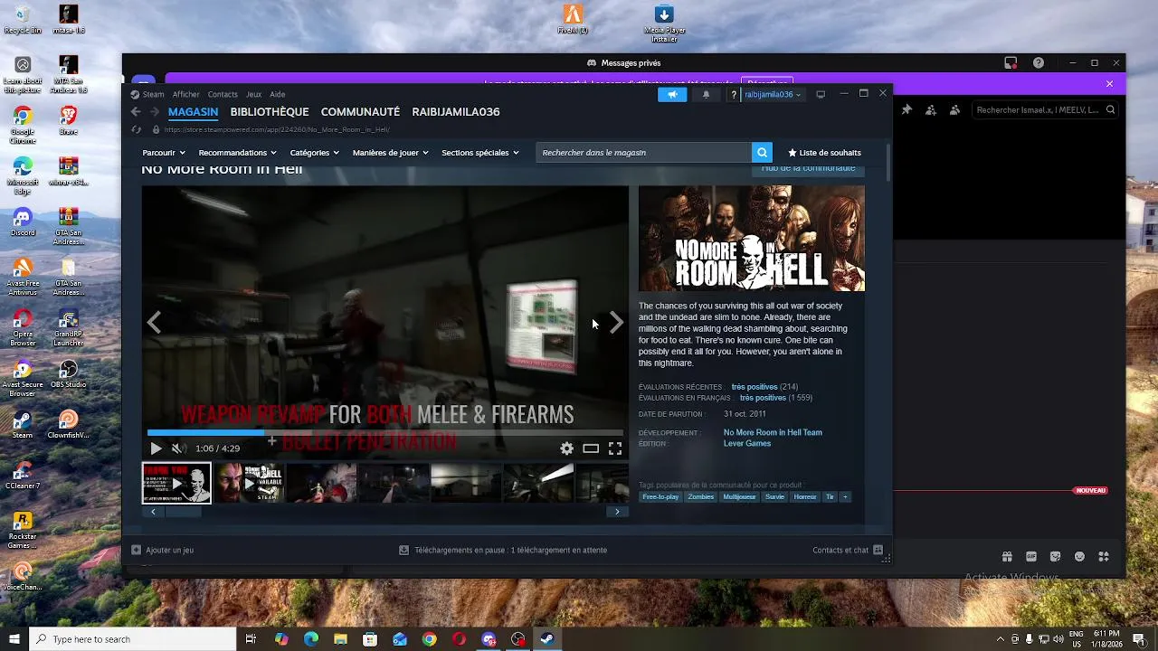Open the Aide menu
Screen dimensions: 1158x651
278,94
